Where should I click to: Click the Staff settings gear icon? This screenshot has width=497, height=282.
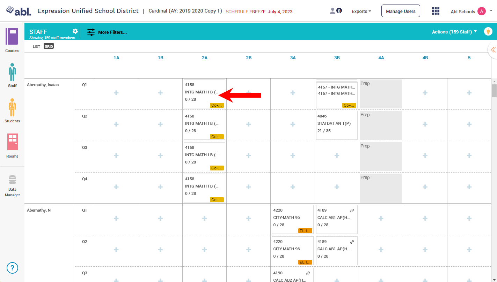75,31
